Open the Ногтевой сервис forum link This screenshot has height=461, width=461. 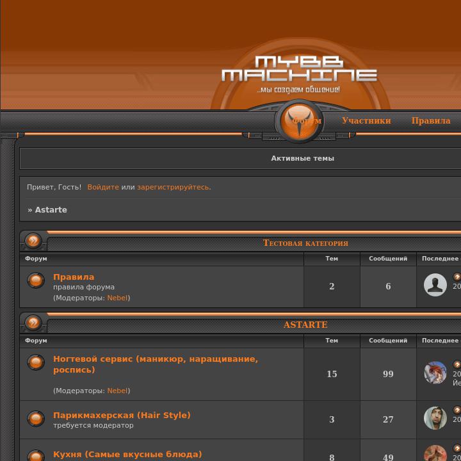pyautogui.click(x=156, y=364)
